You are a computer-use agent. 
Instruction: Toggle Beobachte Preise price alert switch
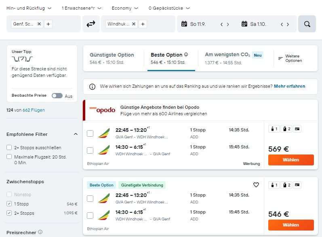(x=57, y=95)
